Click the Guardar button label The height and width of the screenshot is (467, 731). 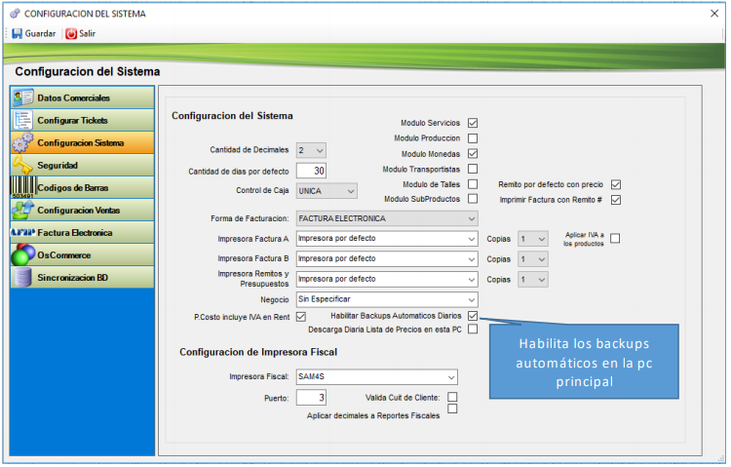(40, 33)
